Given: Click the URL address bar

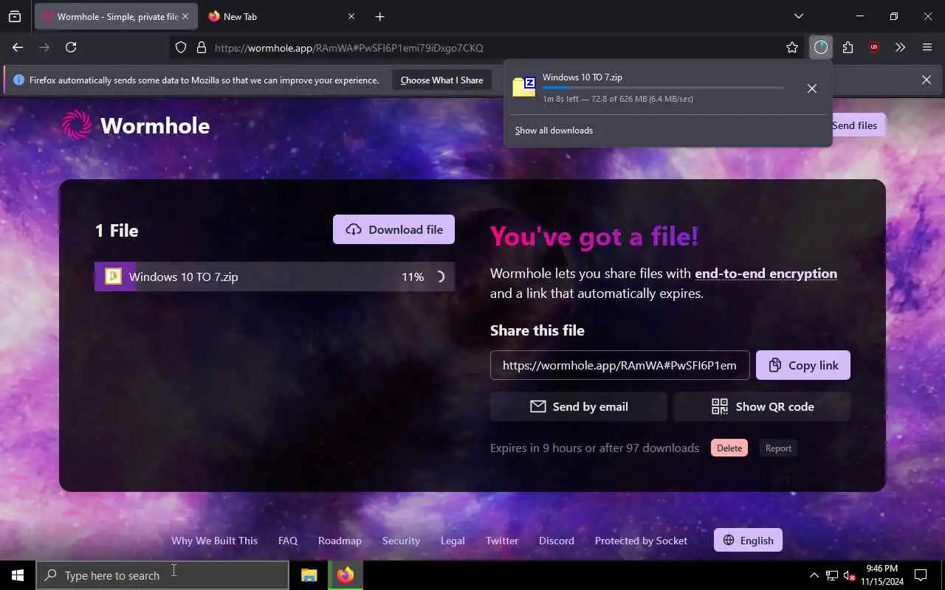Looking at the screenshot, I should point(487,48).
